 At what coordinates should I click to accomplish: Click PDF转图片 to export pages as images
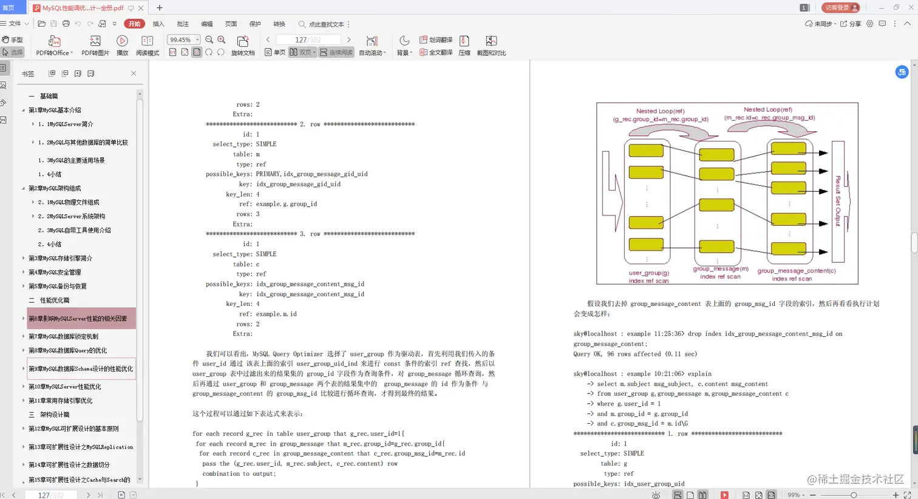(x=94, y=44)
